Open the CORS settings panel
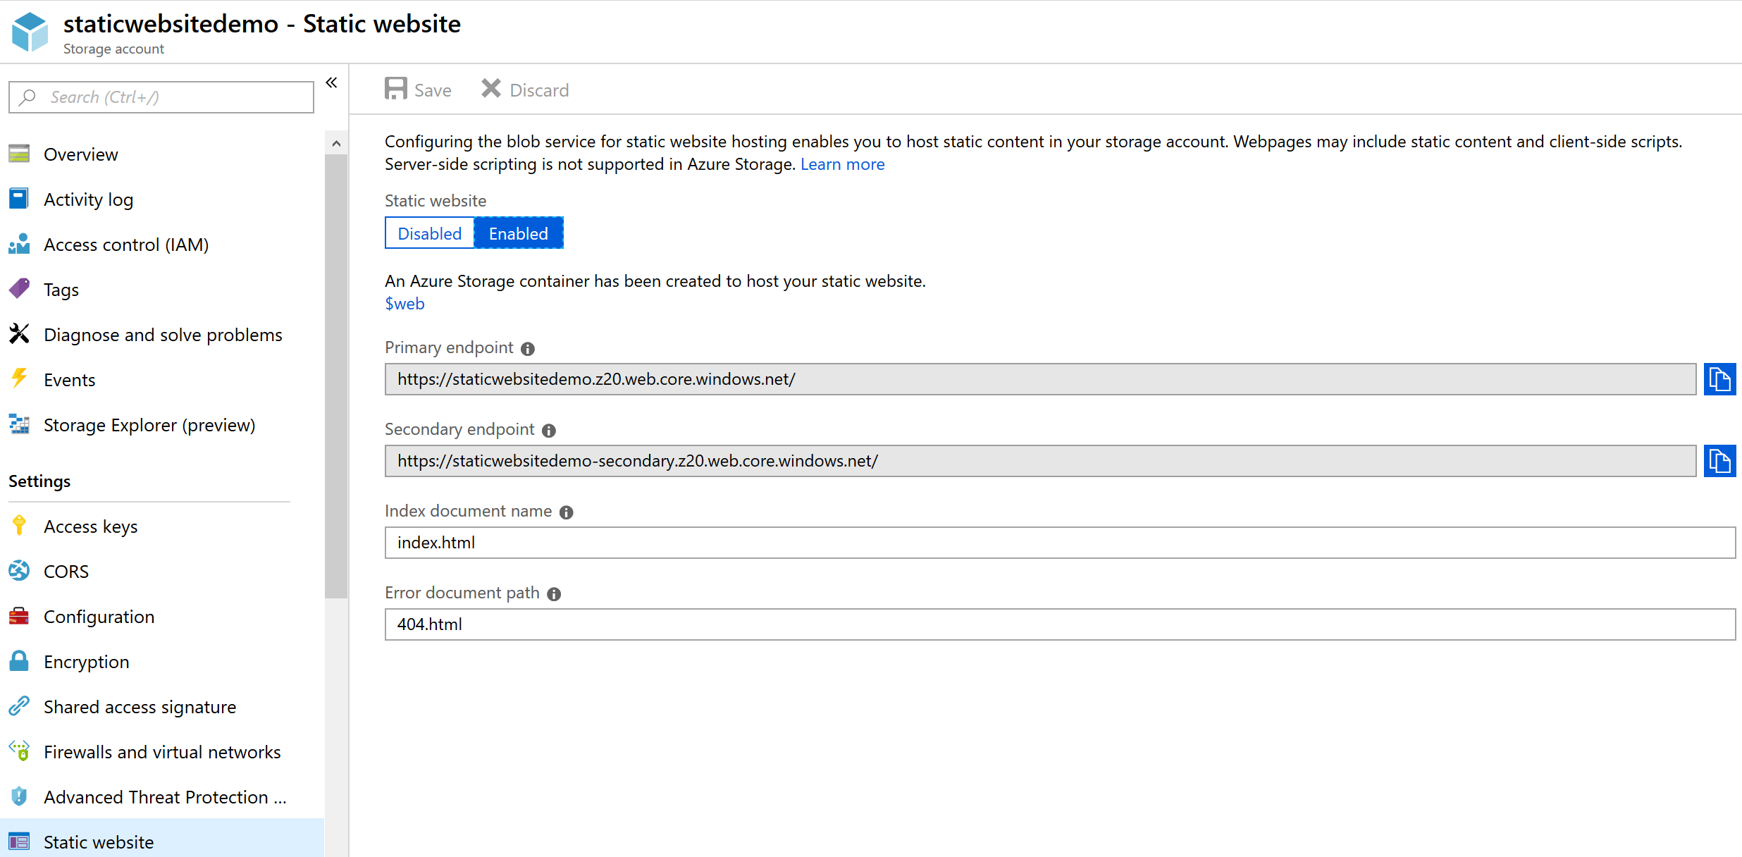1742x857 pixels. tap(64, 570)
